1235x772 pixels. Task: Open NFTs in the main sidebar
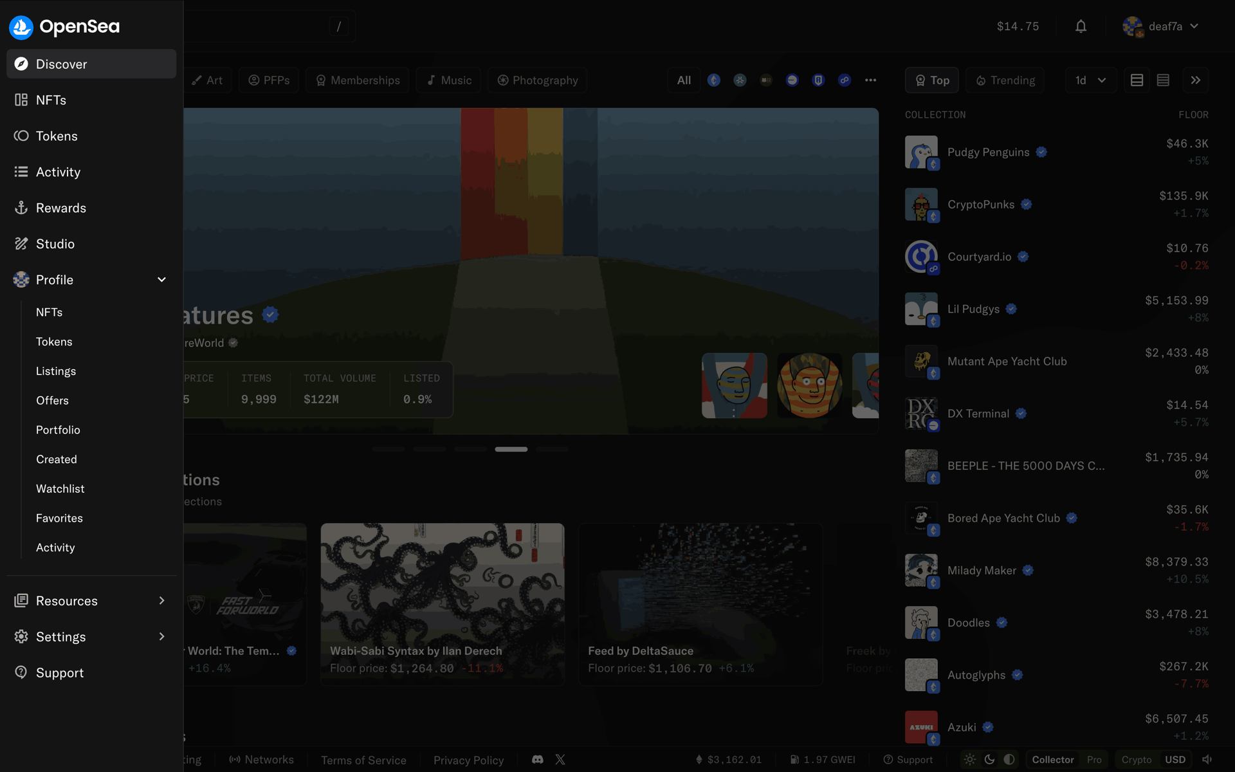[91, 100]
